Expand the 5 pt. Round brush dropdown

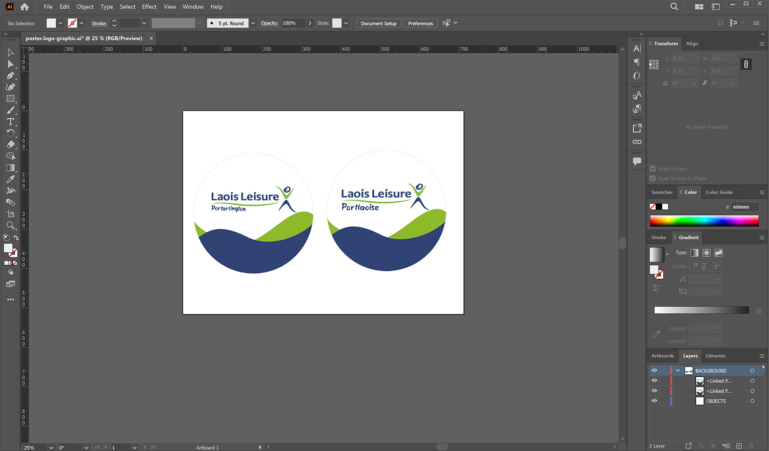pos(253,24)
